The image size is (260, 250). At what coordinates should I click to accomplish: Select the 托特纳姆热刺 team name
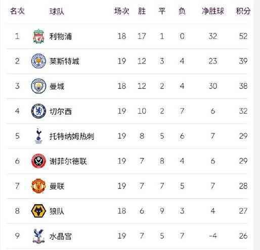point(71,136)
